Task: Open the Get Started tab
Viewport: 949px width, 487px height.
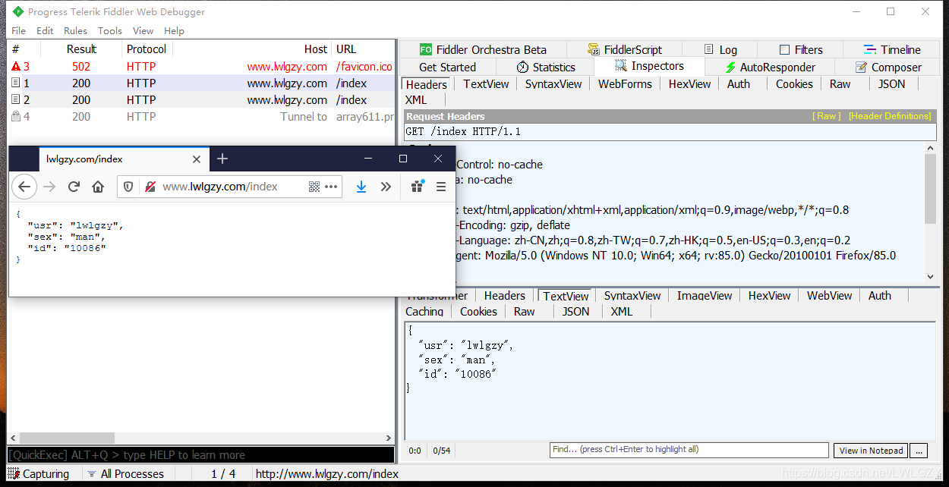Action: tap(447, 67)
